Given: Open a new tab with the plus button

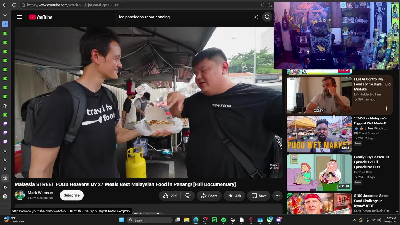Looking at the screenshot, I should click(x=5, y=209).
